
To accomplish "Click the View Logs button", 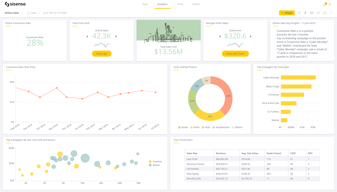I will [x=102, y=54].
